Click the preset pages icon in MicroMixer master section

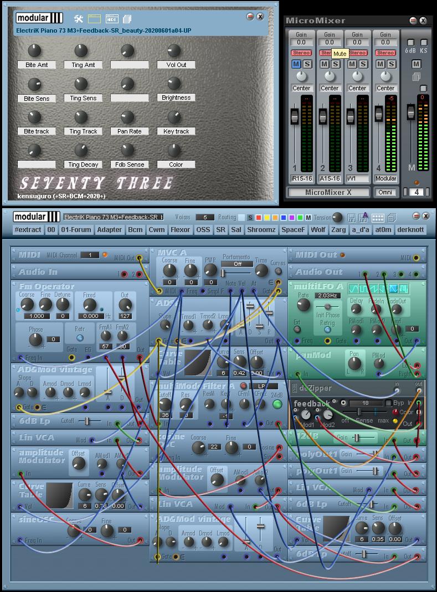[x=417, y=77]
